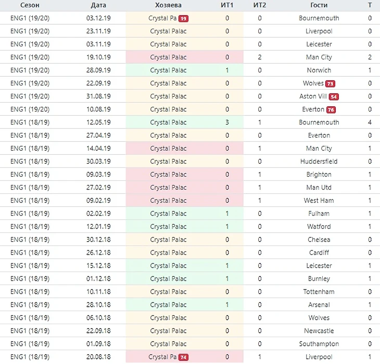Click the Tottenham guest team name

pos(319,292)
